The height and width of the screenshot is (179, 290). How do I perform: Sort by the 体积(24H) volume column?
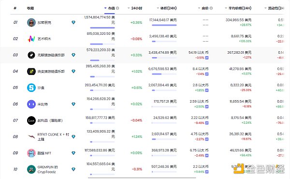coord(167,8)
